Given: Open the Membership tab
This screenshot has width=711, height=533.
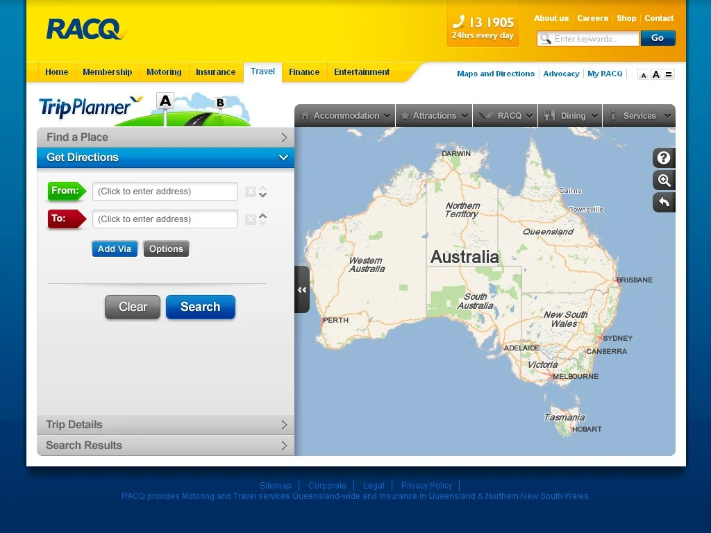Looking at the screenshot, I should [108, 72].
